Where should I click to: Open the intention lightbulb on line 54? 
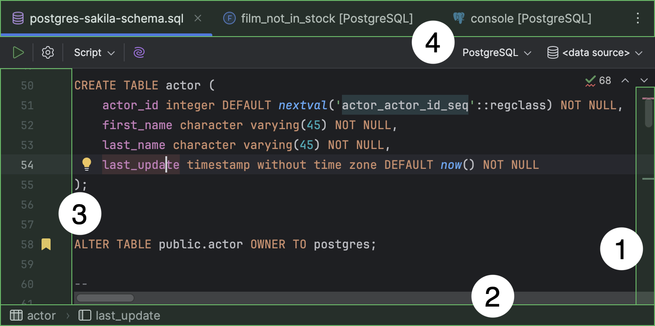(86, 164)
